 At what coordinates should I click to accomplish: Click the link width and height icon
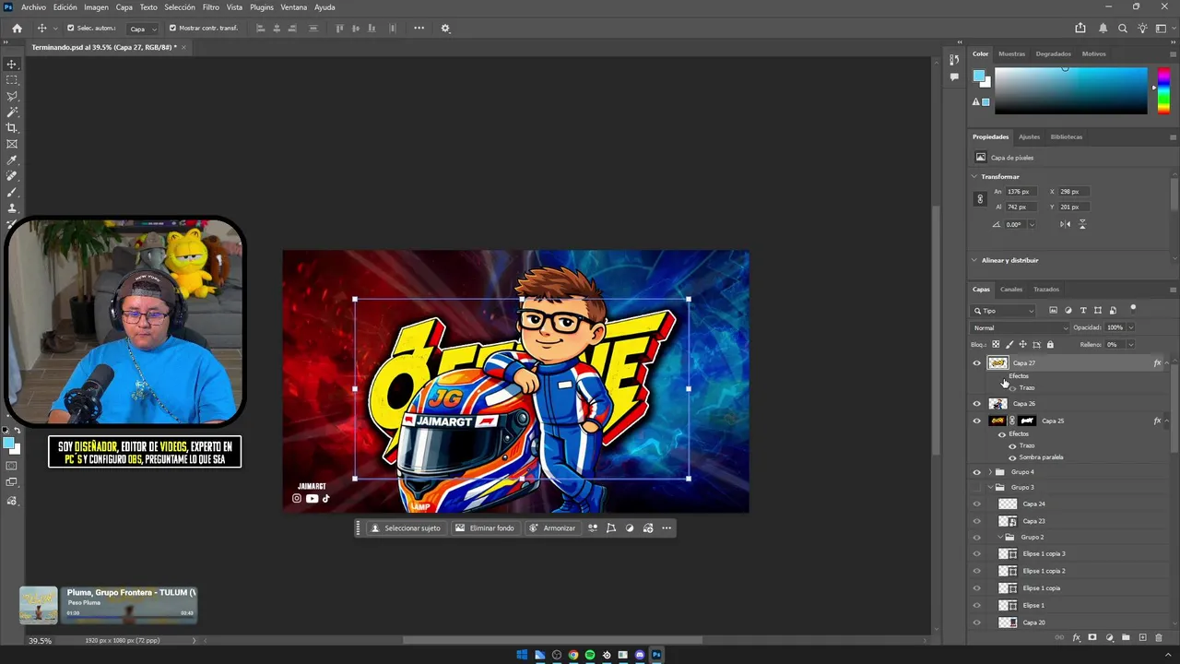980,199
